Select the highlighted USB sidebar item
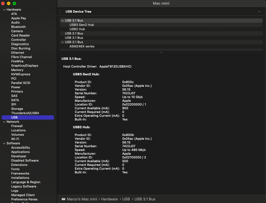Image resolution: width=266 pixels, height=203 pixels. [x=28, y=117]
